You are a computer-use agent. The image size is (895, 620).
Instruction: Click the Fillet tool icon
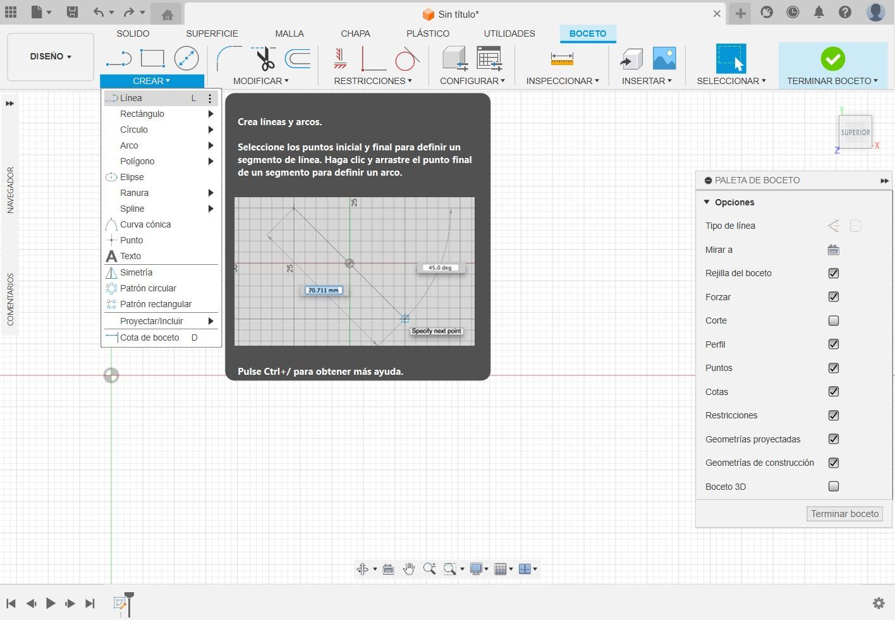(228, 59)
